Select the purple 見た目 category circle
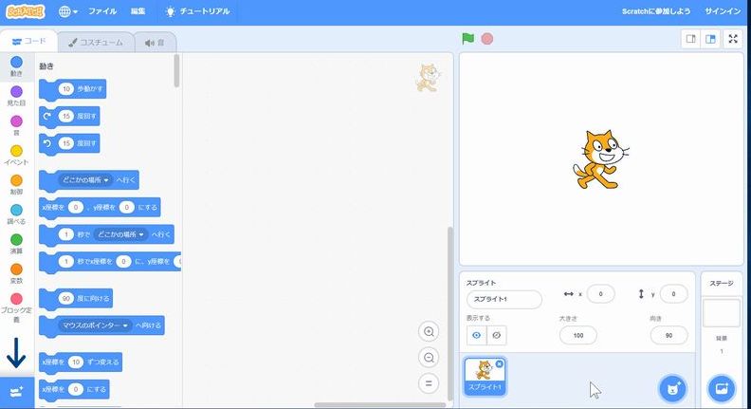 click(16, 91)
